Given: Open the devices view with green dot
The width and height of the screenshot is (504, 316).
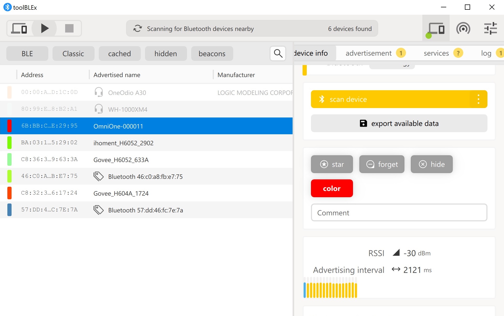Looking at the screenshot, I should (436, 28).
